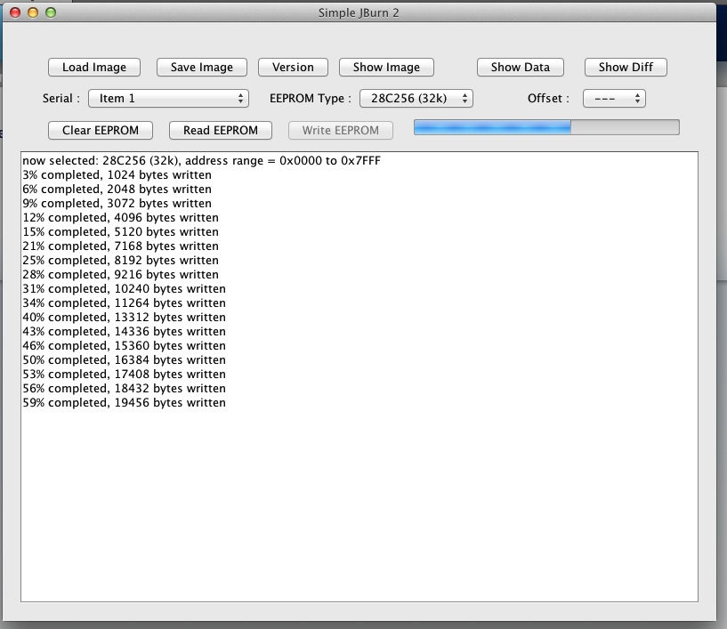Click the Load Image button
This screenshot has height=629, width=727.
93,68
